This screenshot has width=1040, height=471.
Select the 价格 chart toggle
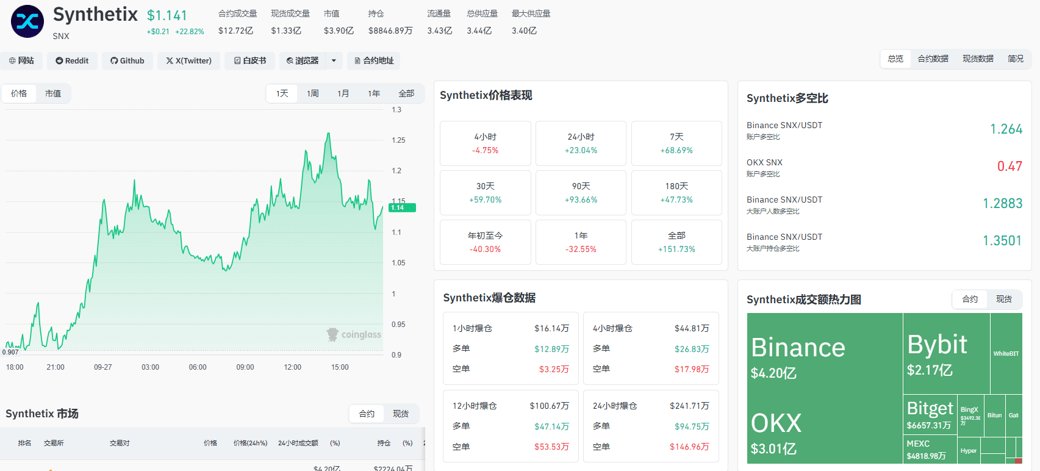pyautogui.click(x=19, y=93)
